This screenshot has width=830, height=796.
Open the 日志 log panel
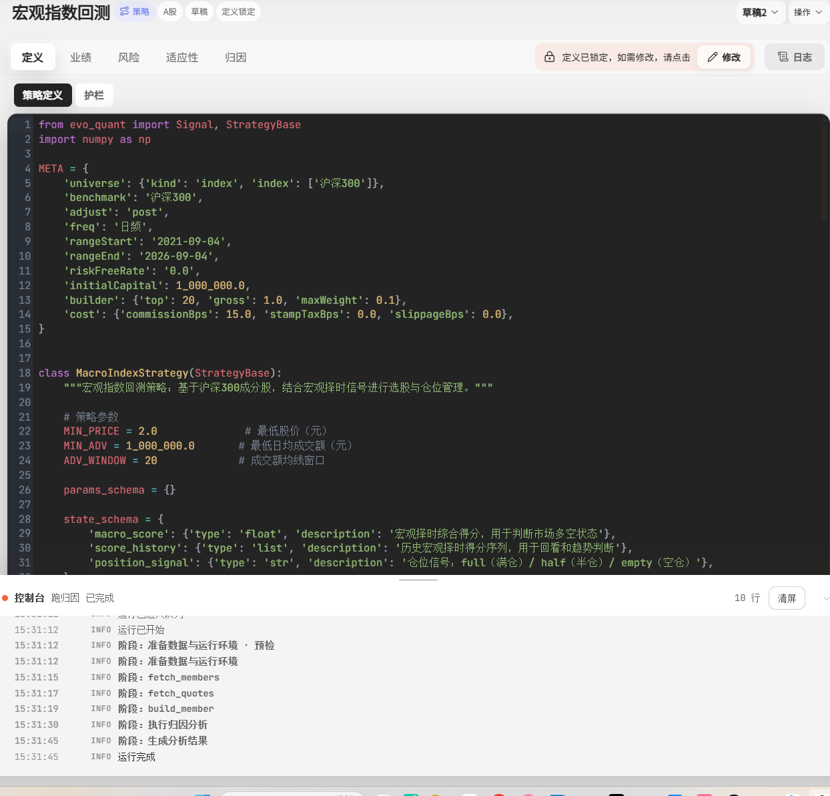point(795,57)
